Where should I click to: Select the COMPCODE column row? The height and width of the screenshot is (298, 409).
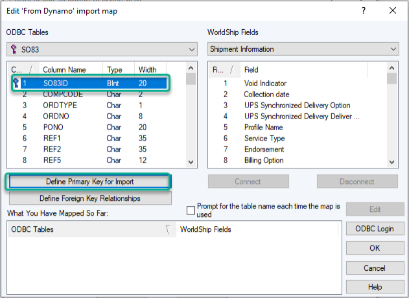(89, 95)
